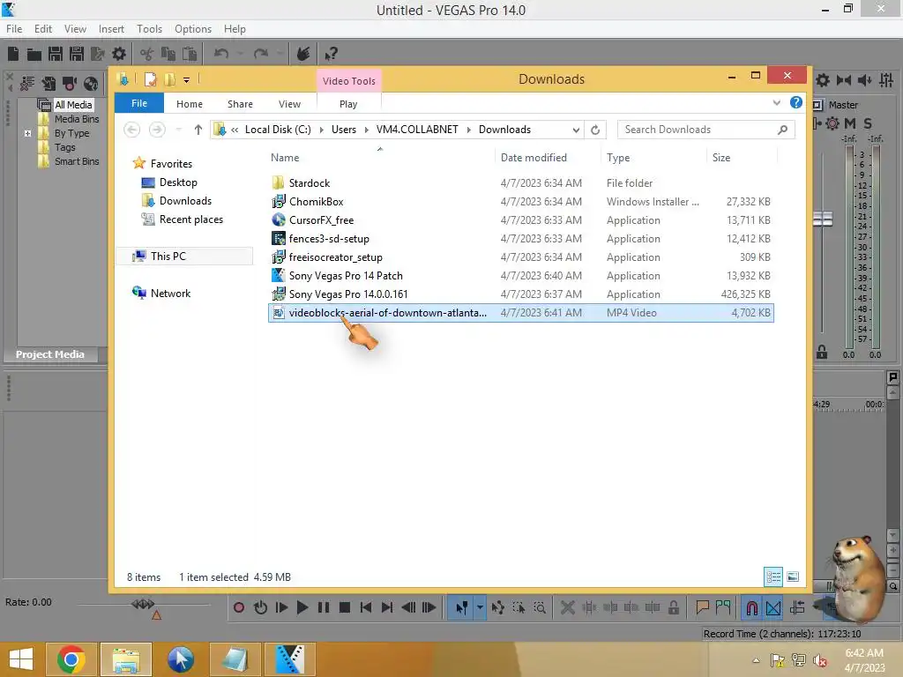
Task: Select the Selection Edit Tool icon
Action: [519, 607]
